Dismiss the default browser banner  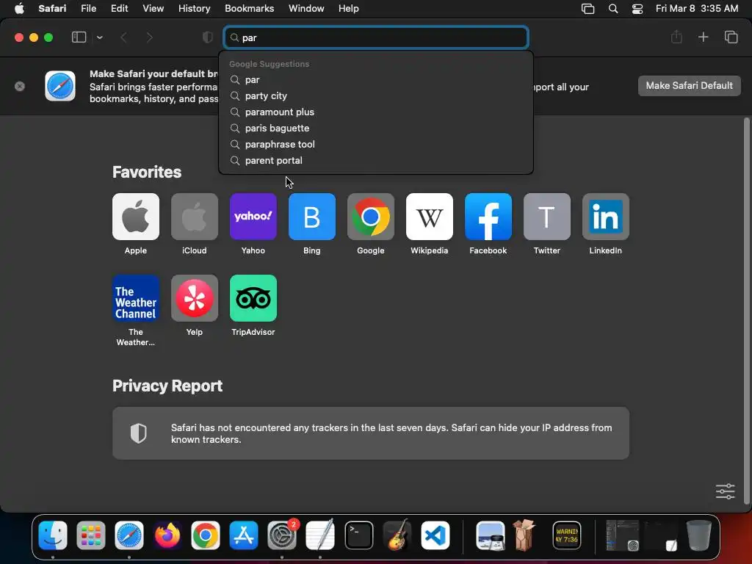click(20, 87)
